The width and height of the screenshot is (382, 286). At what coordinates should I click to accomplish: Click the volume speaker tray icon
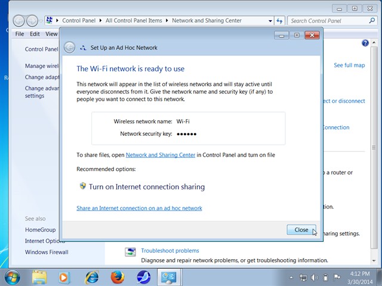pos(315,278)
